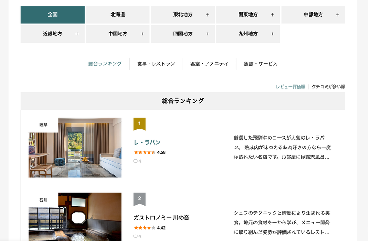Expand the 近畿地方 plus icon

point(77,34)
